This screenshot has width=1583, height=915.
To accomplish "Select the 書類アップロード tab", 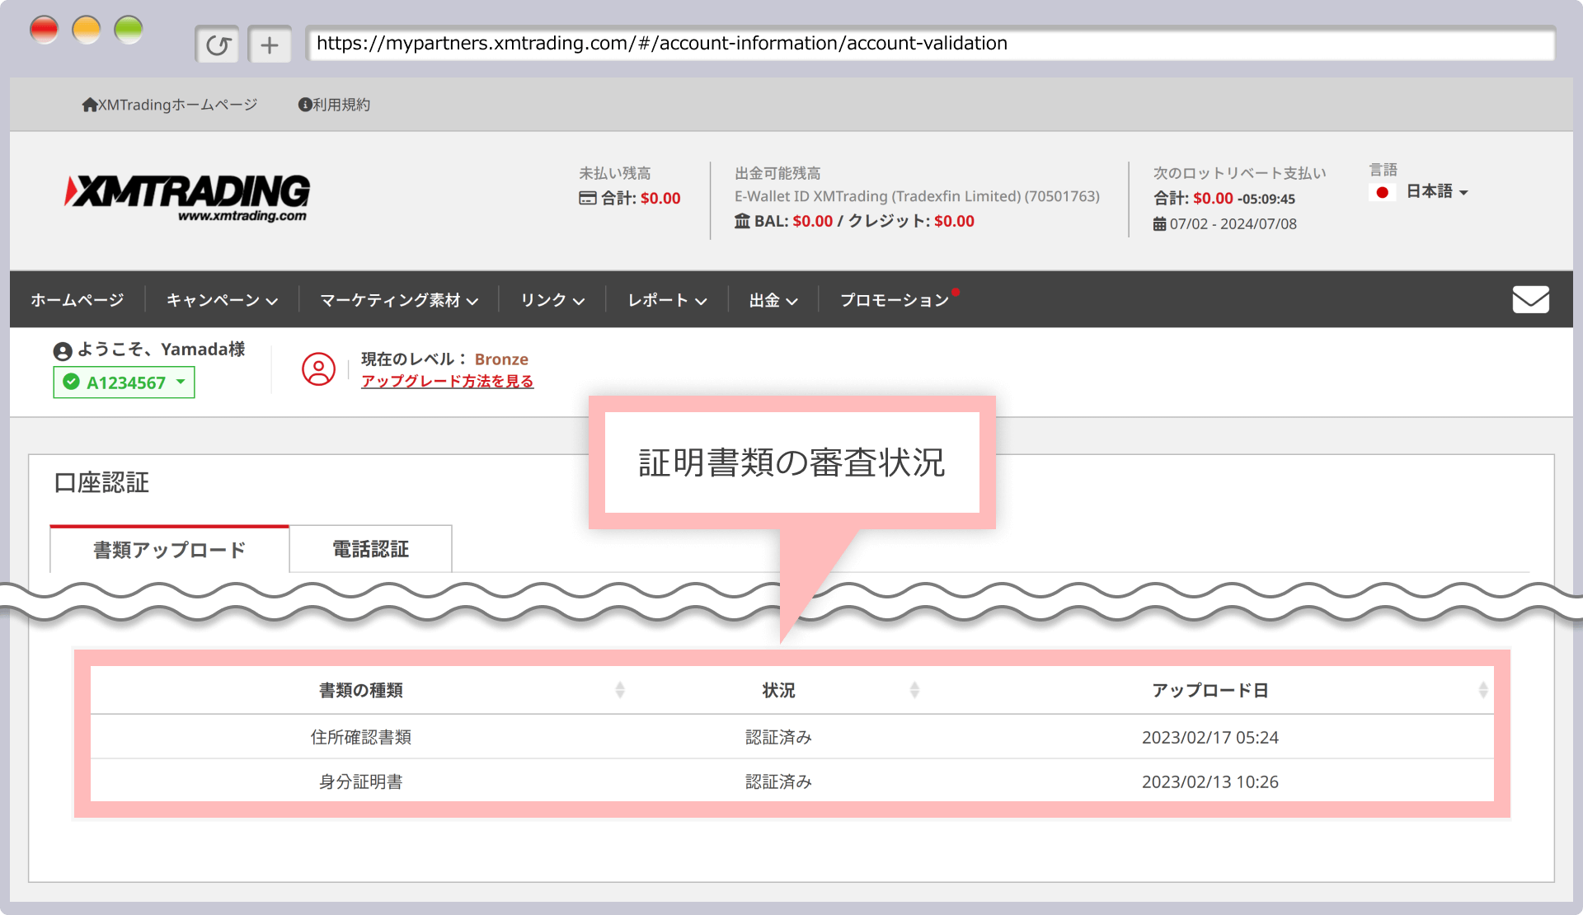I will point(169,550).
